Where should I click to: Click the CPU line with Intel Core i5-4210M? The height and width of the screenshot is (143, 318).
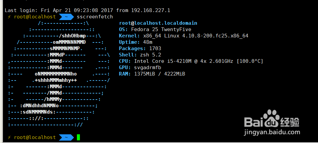coord(191,61)
